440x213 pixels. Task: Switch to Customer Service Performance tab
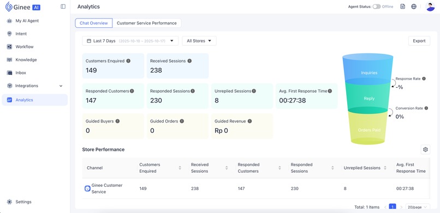(147, 23)
